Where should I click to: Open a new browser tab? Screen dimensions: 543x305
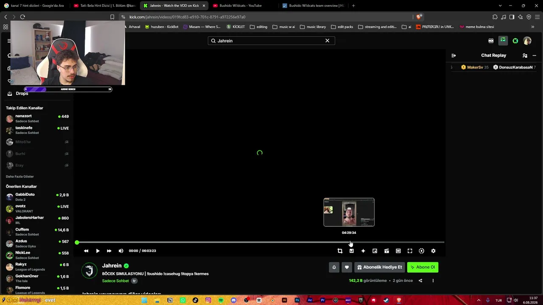[353, 6]
